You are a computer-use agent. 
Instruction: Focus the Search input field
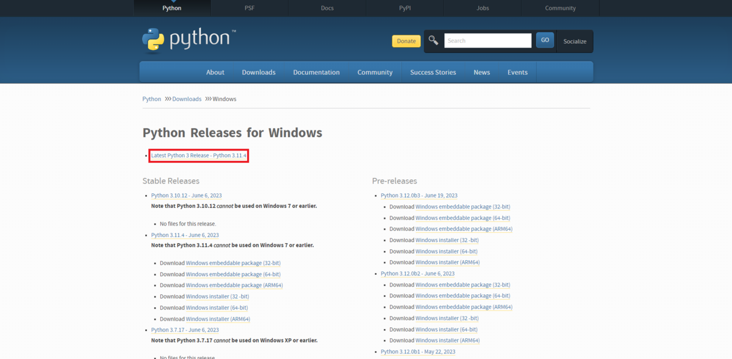click(488, 41)
